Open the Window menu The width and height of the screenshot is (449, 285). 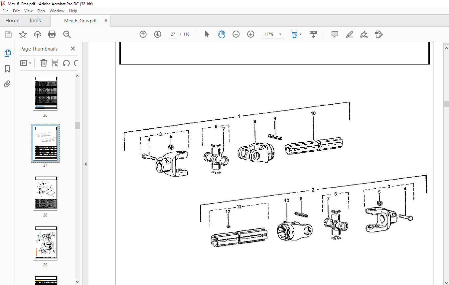tap(57, 11)
